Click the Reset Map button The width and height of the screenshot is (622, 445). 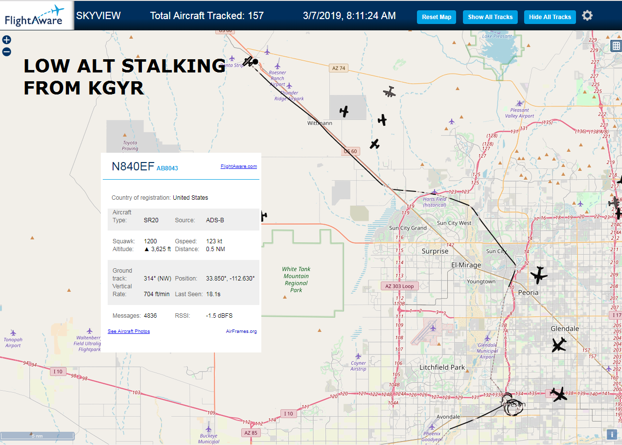437,17
